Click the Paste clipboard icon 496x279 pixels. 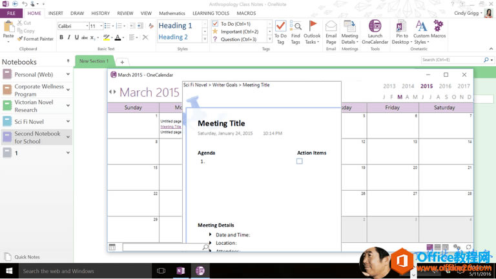tap(8, 27)
